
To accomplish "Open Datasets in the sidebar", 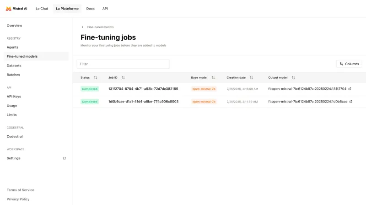I will click(x=14, y=66).
